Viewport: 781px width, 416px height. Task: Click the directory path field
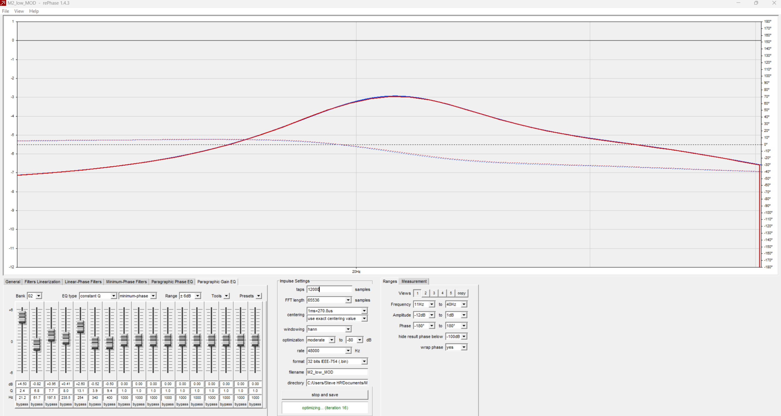coord(337,383)
